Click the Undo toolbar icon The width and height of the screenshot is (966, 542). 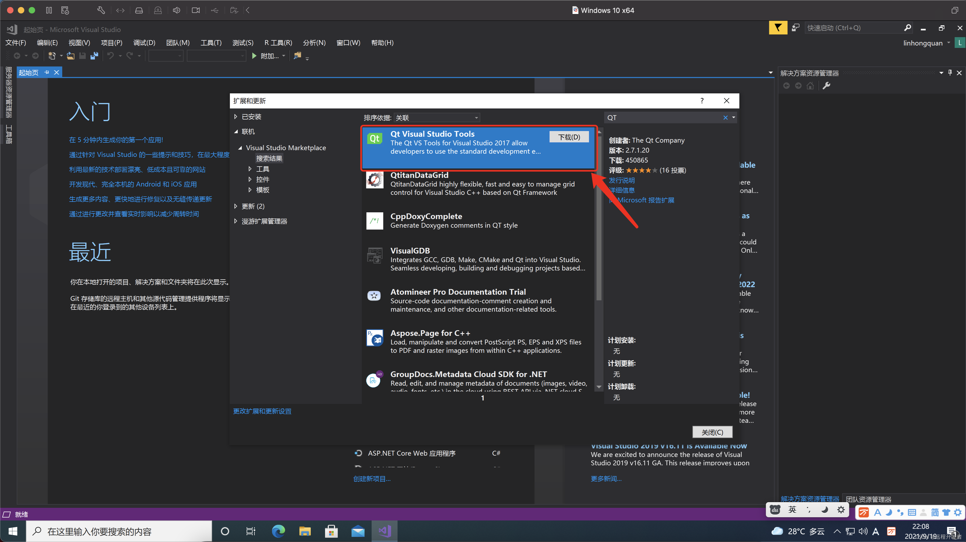(x=110, y=56)
